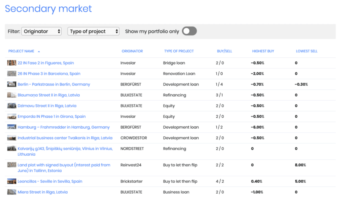The height and width of the screenshot is (197, 338).
Task: Click the Buy/Sell column header
Action: click(x=224, y=51)
